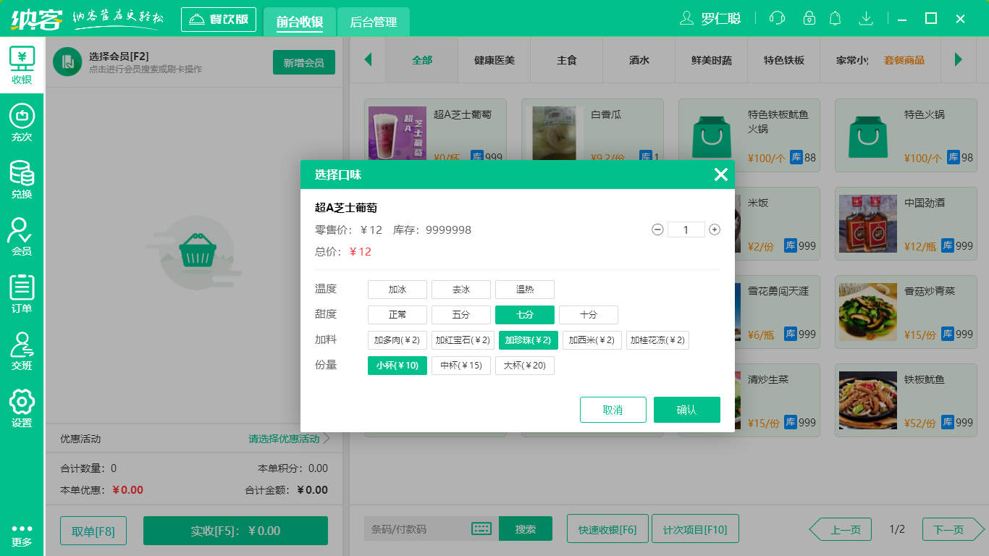The height and width of the screenshot is (556, 989).
Task: Open the bell notification icon
Action: (835, 18)
